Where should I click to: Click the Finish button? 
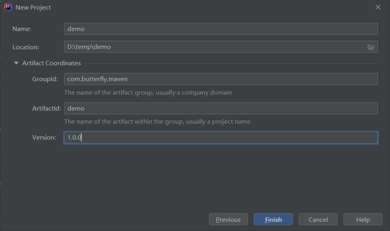[x=273, y=219]
